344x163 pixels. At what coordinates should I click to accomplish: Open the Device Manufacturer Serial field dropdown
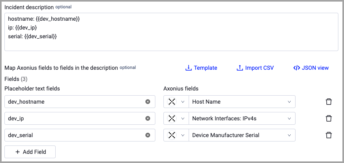pos(242,135)
